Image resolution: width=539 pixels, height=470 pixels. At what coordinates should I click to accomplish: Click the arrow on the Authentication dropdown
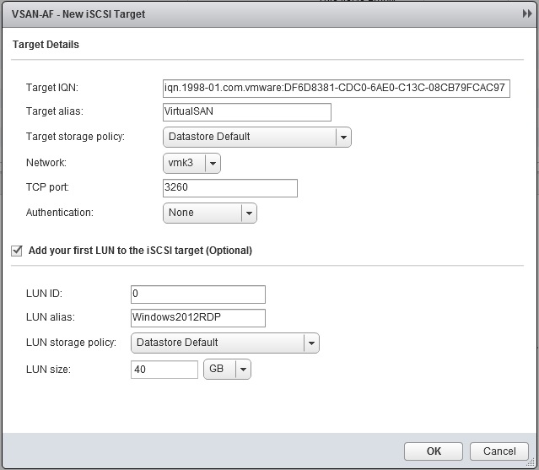[249, 213]
